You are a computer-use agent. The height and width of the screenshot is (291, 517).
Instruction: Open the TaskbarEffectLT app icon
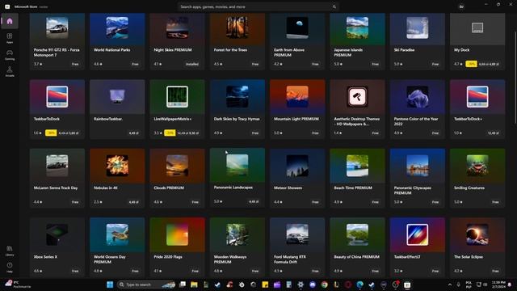pyautogui.click(x=417, y=234)
